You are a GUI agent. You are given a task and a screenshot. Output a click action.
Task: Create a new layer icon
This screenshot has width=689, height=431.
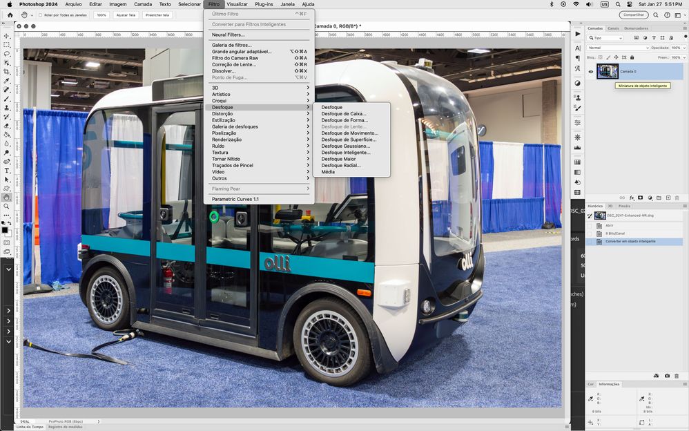coord(668,198)
